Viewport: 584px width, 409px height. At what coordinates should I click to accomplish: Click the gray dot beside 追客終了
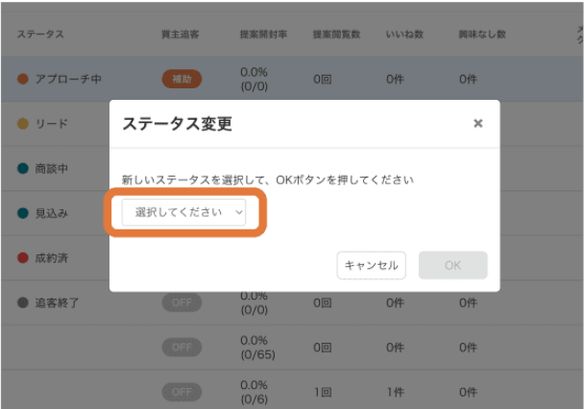coord(23,302)
